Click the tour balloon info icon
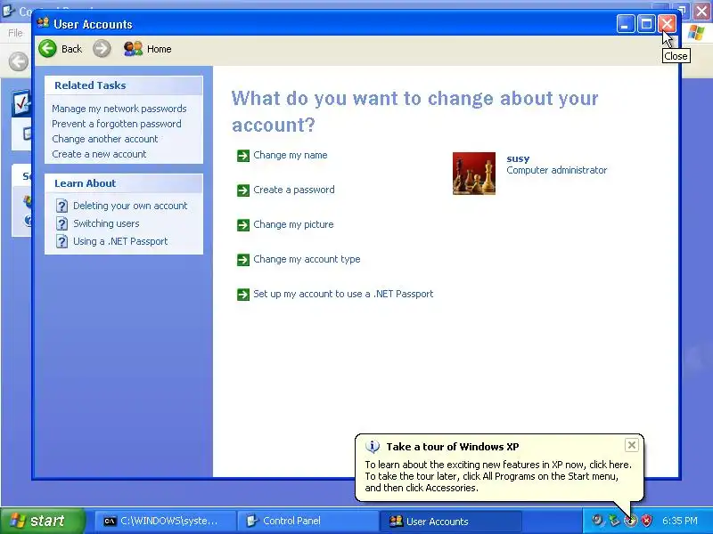Screen dimensions: 713x534 tap(373, 447)
